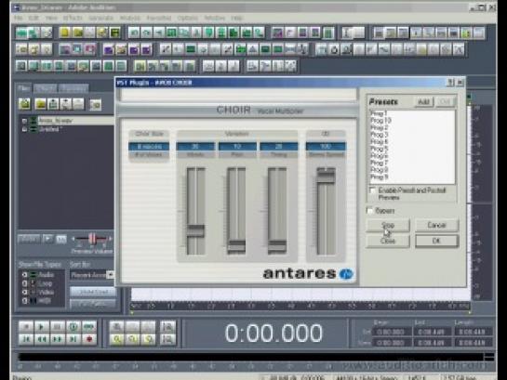
Task: Select preset Prog 1 in Presets list
Action: click(379, 113)
